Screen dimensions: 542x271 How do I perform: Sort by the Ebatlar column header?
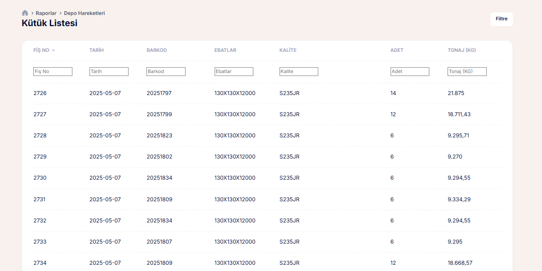(225, 50)
